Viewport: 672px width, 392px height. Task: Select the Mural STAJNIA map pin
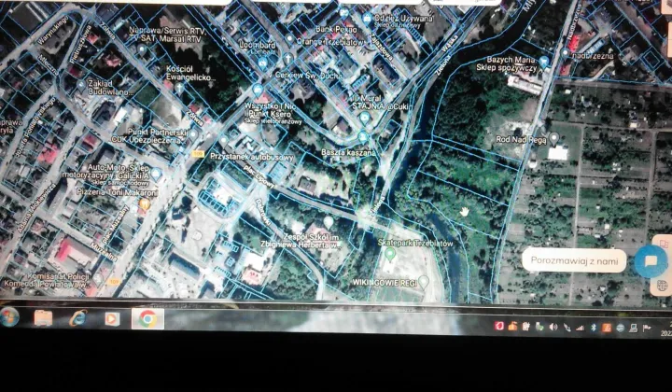365,117
